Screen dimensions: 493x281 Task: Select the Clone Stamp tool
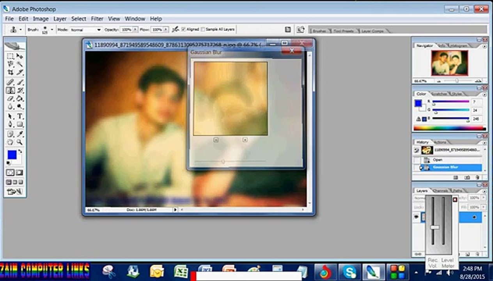click(x=11, y=91)
